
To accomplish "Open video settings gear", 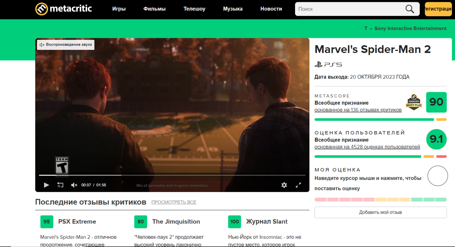I will click(284, 185).
